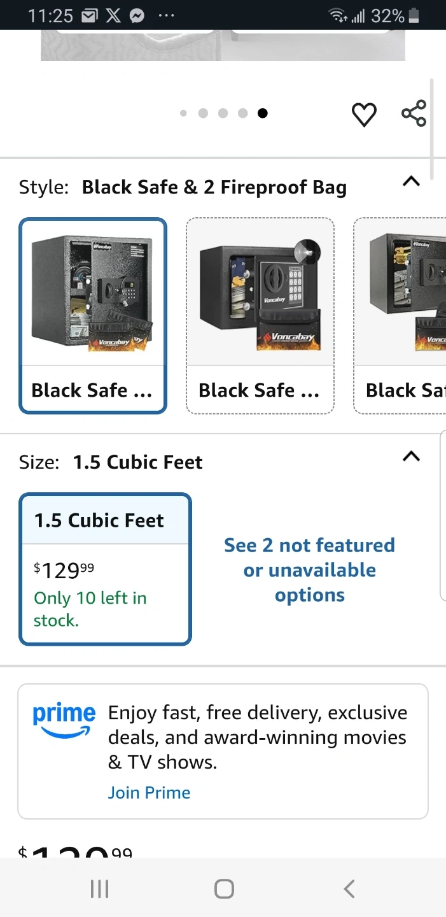The height and width of the screenshot is (917, 446).
Task: Tap the heart wishlist icon
Action: pos(364,115)
